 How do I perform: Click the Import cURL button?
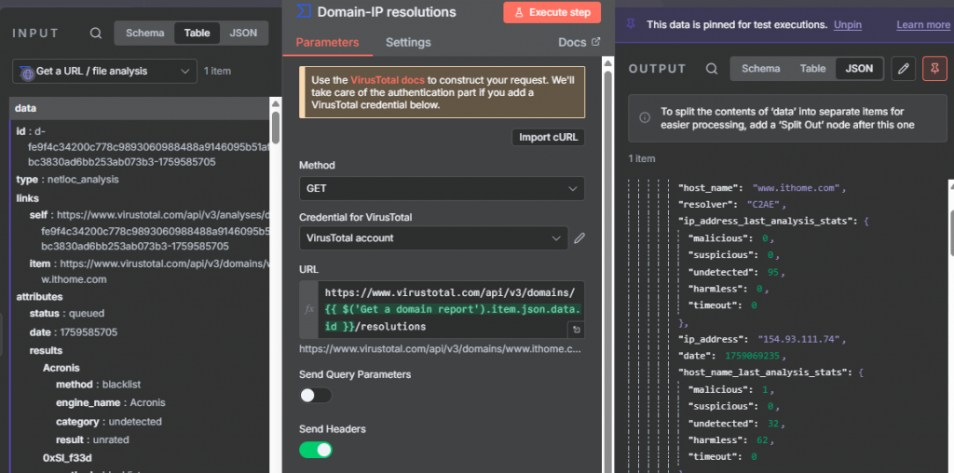[x=548, y=138]
